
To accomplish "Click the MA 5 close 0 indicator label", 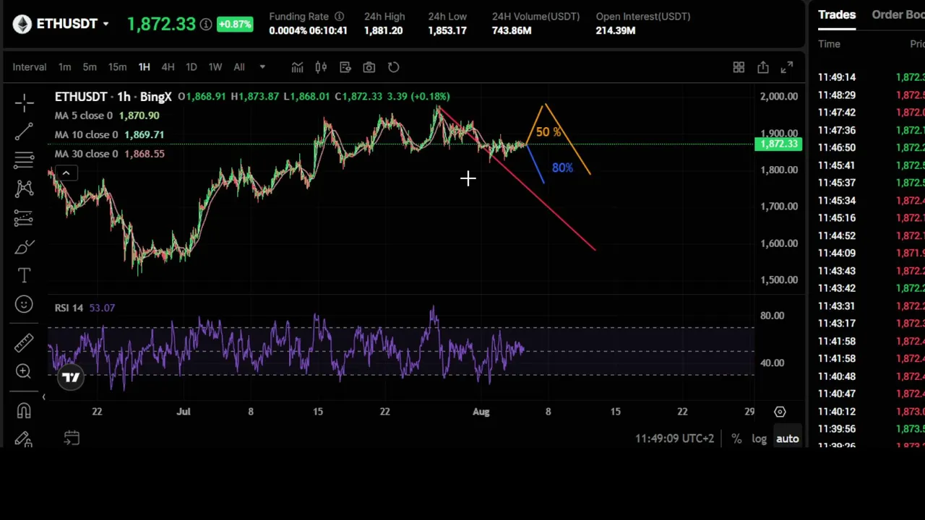I will coord(84,116).
